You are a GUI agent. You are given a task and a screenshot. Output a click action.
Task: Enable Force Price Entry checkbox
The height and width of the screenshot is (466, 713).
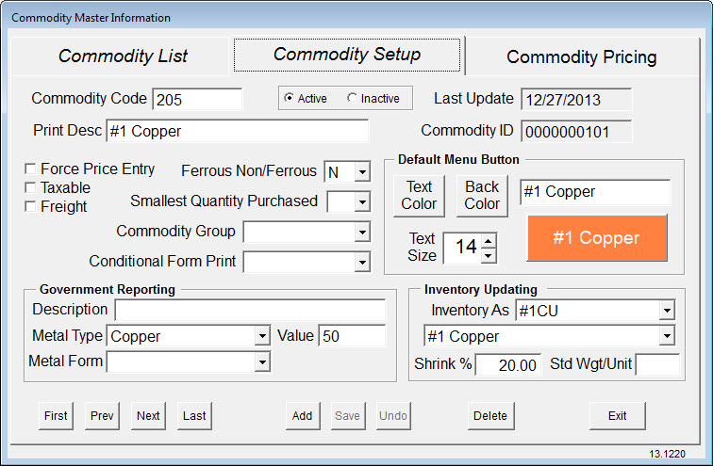30,169
